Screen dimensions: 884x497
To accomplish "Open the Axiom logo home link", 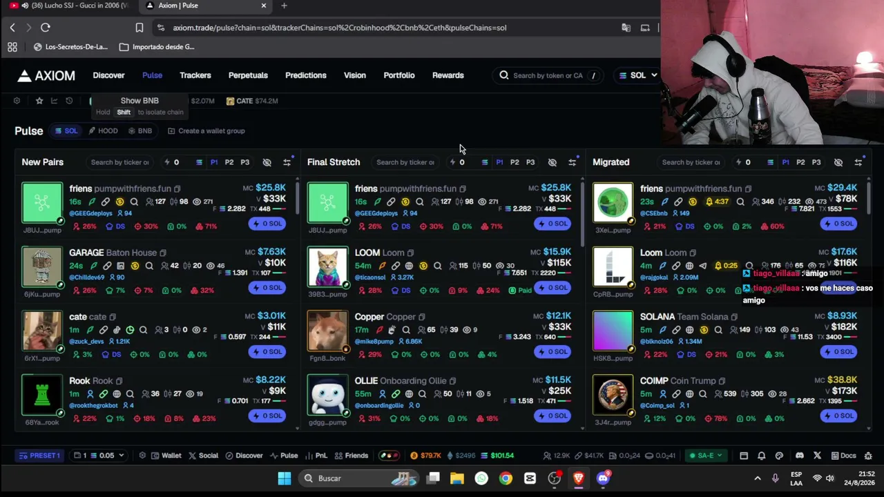I will click(x=46, y=75).
